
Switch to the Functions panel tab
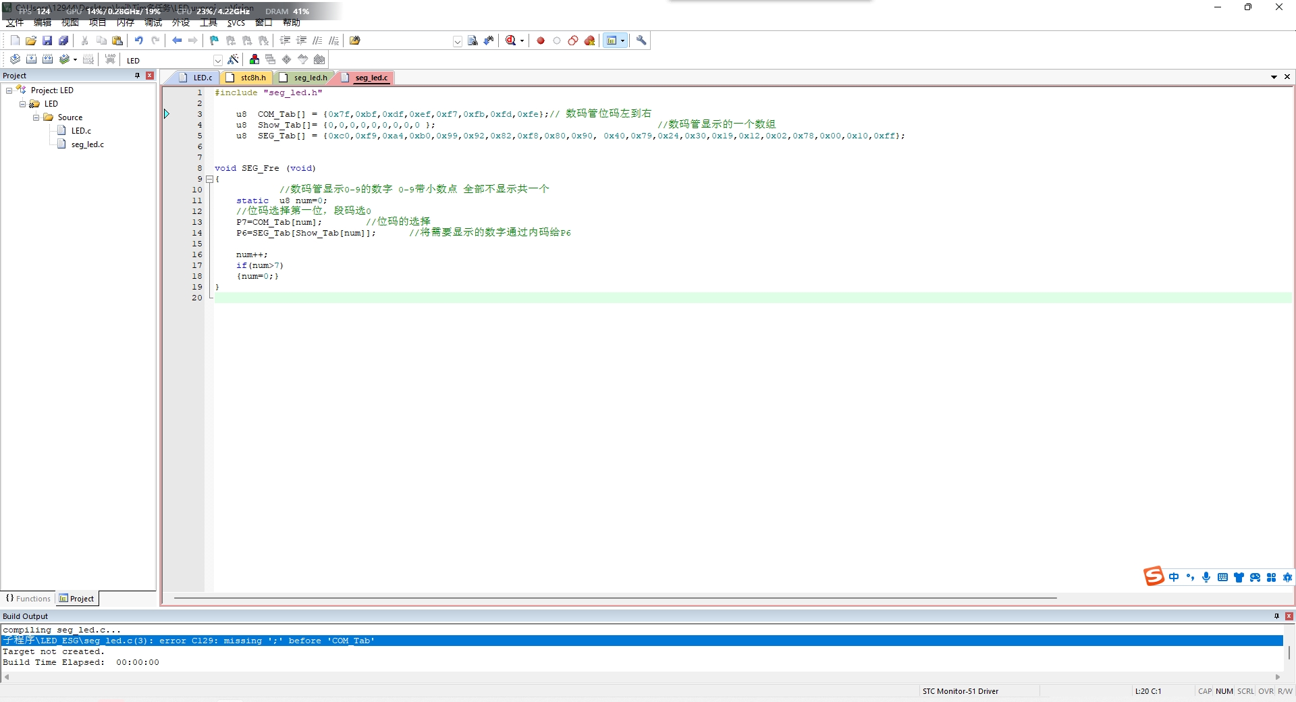click(x=28, y=598)
